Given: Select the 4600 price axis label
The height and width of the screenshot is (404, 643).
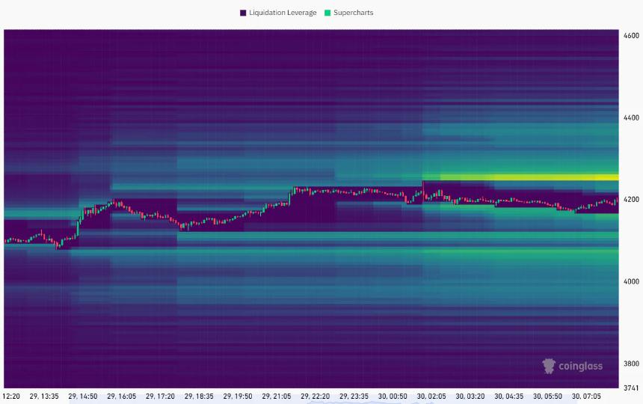Looking at the screenshot, I should coord(631,35).
